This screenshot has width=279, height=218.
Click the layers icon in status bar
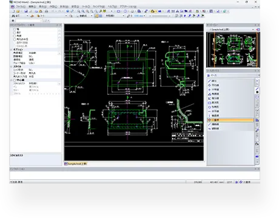coord(237,182)
